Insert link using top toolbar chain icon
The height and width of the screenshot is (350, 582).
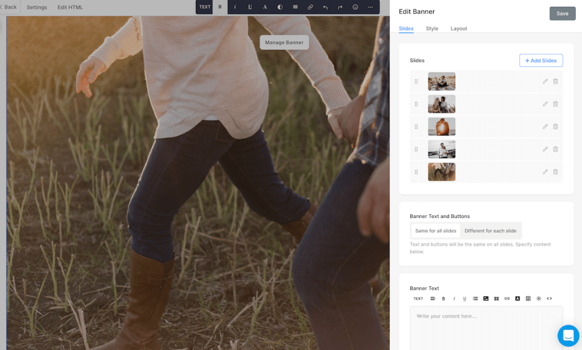310,7
